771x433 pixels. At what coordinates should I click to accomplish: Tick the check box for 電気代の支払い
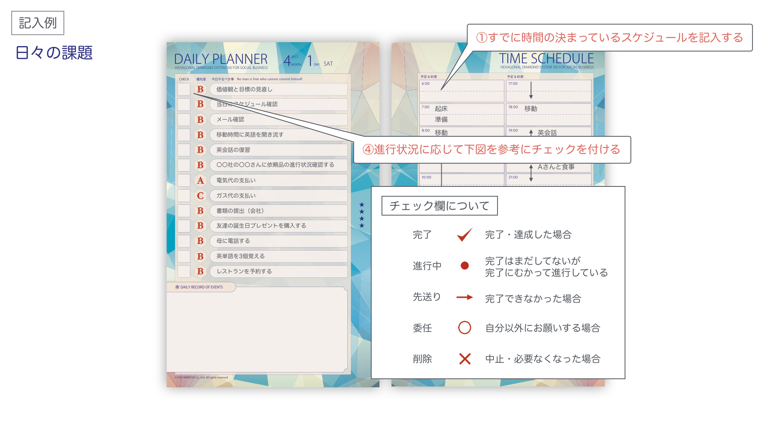coord(184,180)
